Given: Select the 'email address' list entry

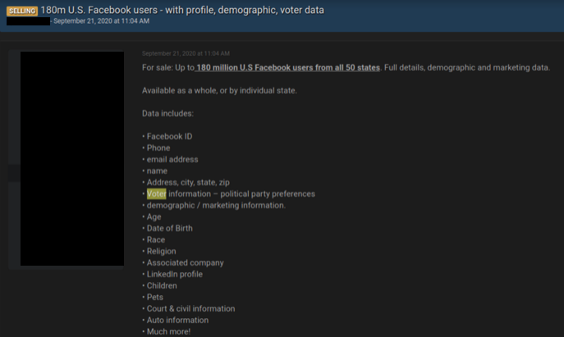Looking at the screenshot, I should [172, 160].
